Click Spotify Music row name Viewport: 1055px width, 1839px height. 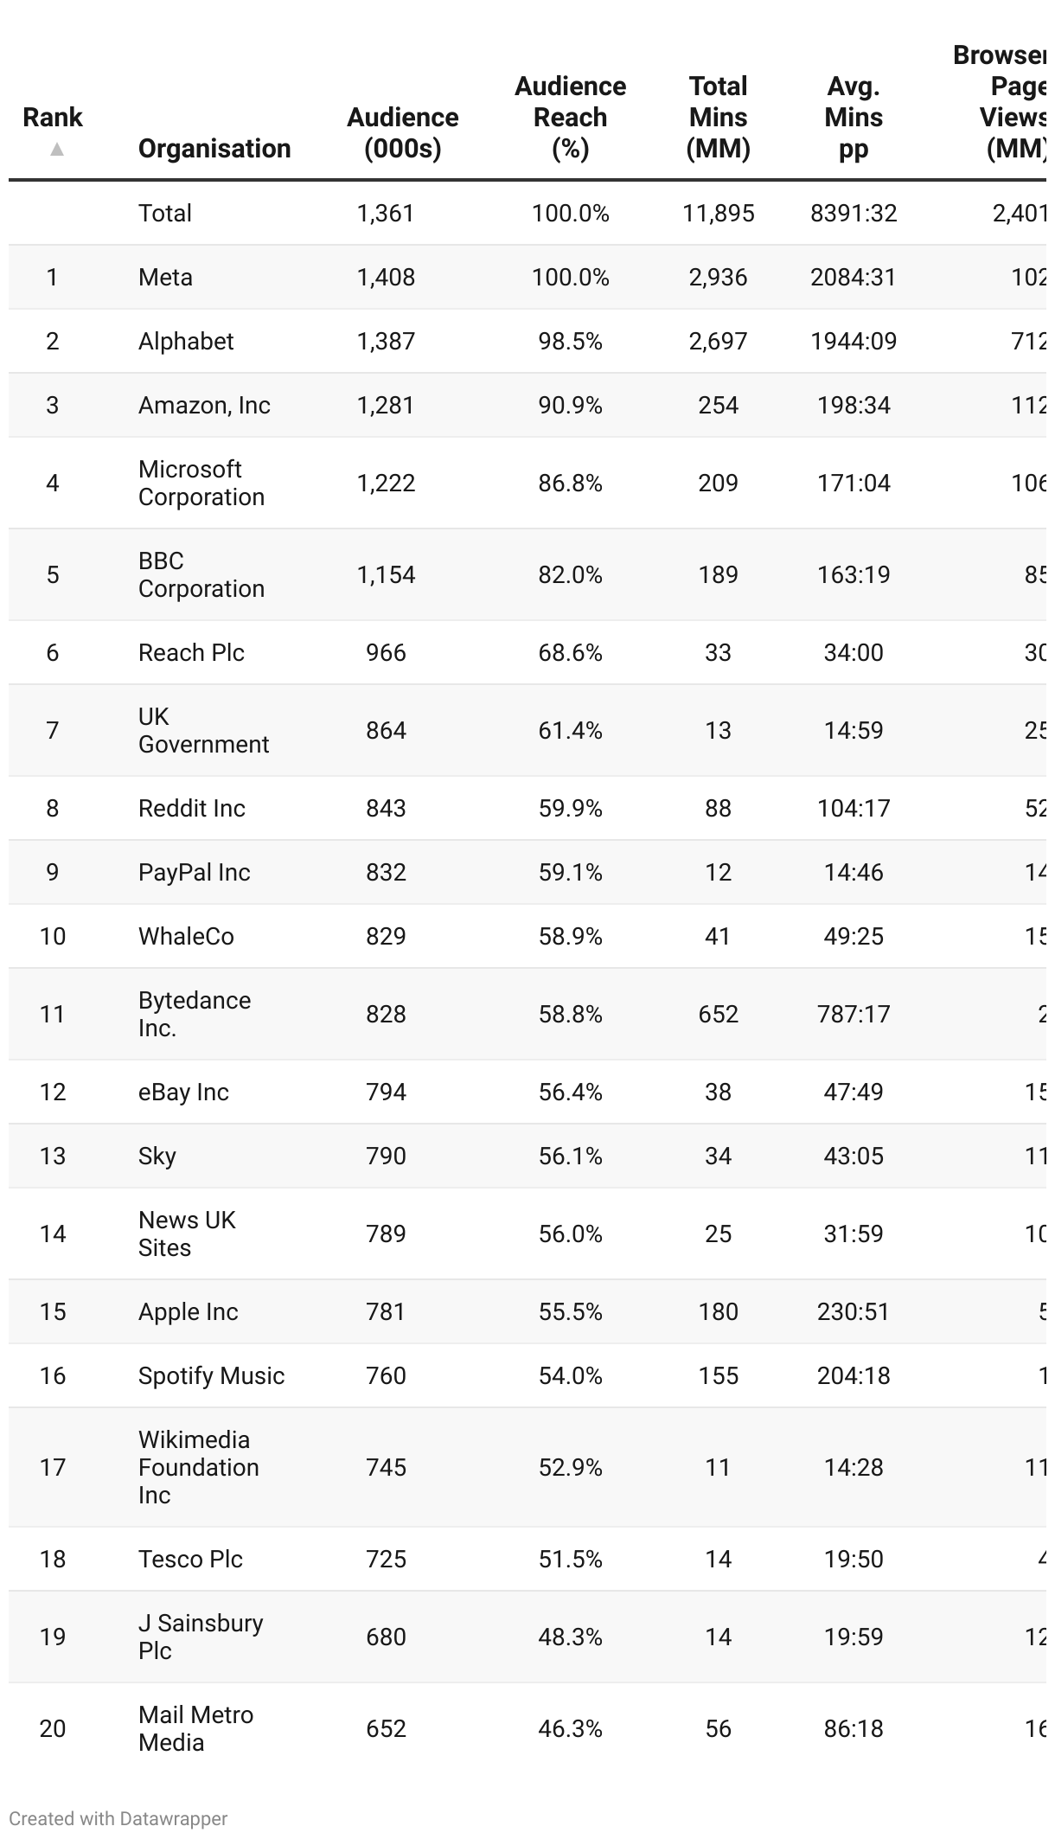pos(211,1376)
